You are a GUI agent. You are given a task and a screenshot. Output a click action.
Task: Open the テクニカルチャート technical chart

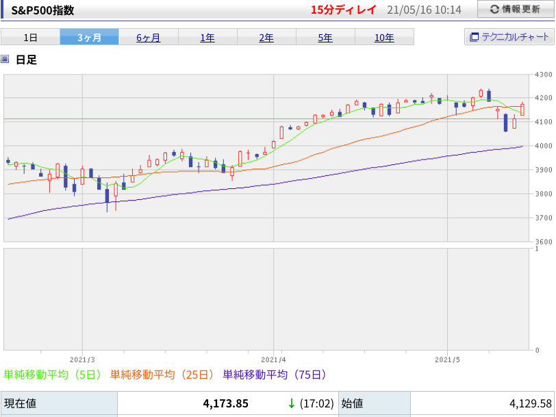(x=509, y=36)
